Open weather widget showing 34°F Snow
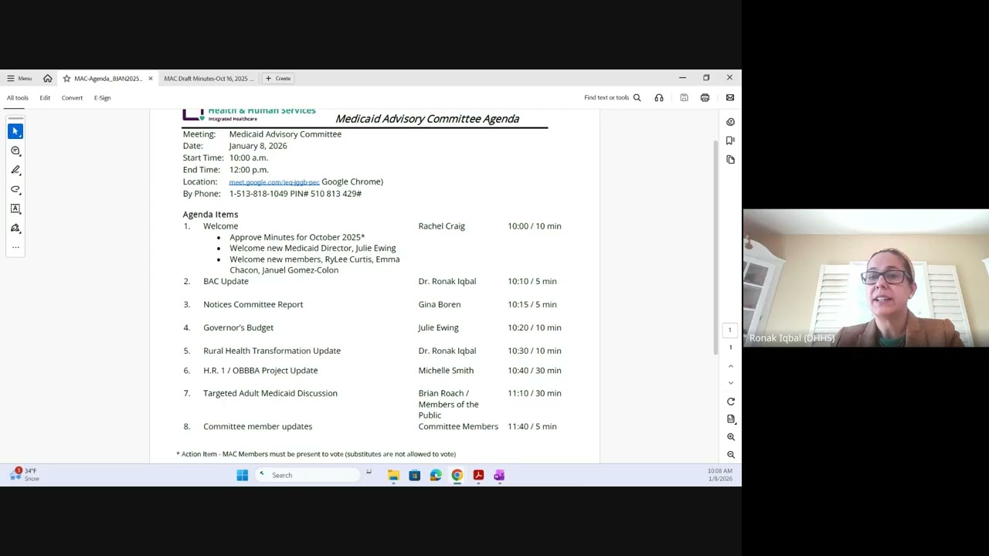Screen dimensions: 989x556 click(x=23, y=475)
